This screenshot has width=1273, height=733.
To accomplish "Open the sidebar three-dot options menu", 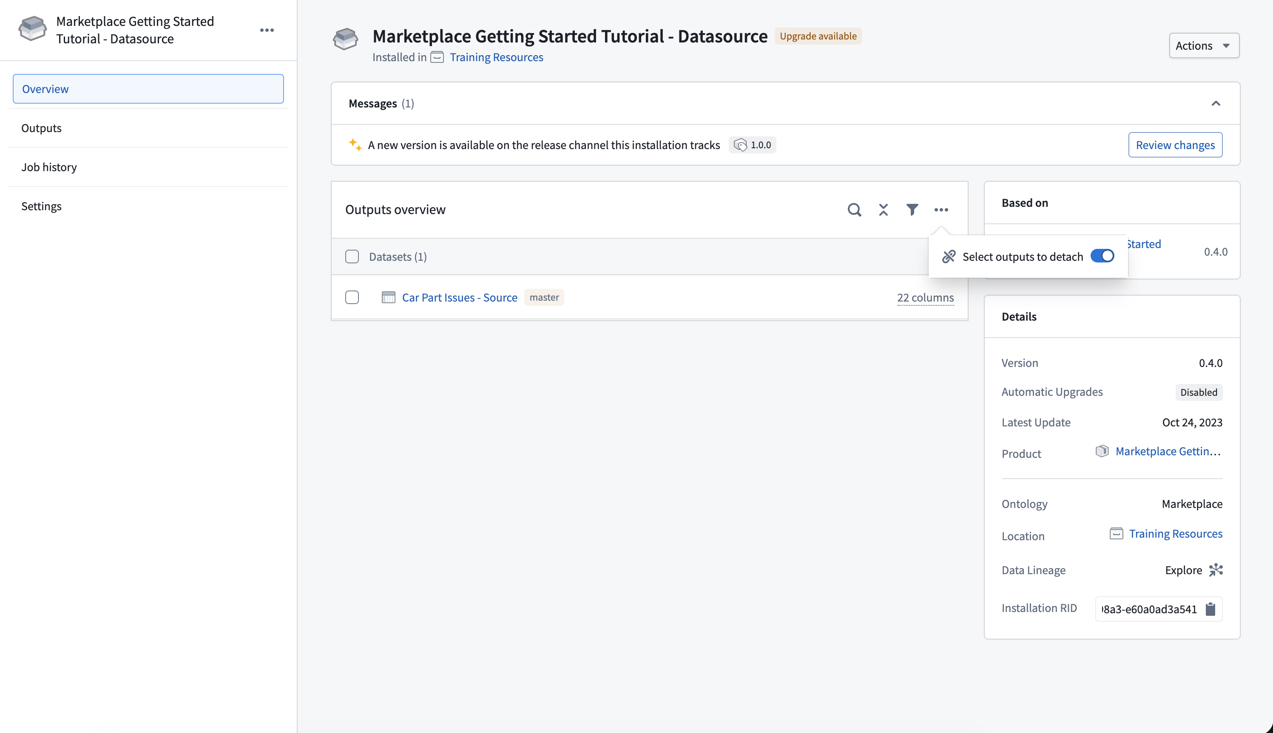I will [x=267, y=30].
